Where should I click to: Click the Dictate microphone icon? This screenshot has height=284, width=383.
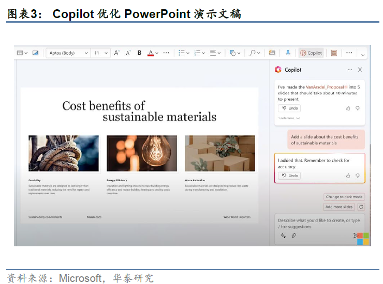click(x=288, y=53)
